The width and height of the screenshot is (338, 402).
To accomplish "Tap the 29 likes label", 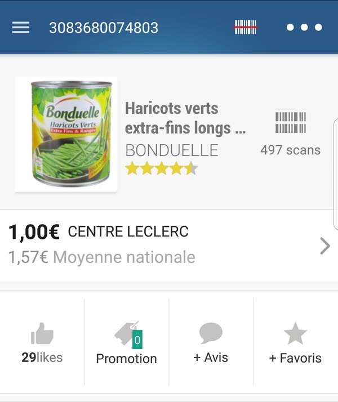I will 42,358.
